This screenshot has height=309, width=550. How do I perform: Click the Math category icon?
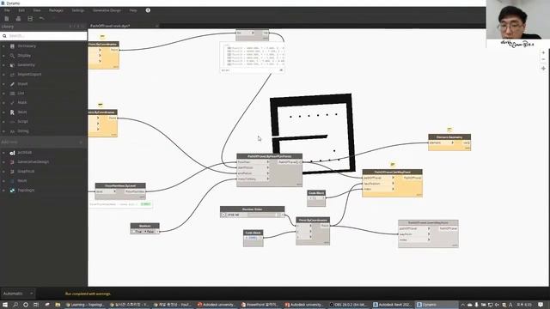pos(12,103)
